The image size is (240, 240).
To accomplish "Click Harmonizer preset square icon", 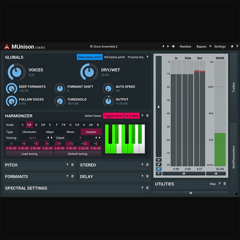I will (147, 115).
